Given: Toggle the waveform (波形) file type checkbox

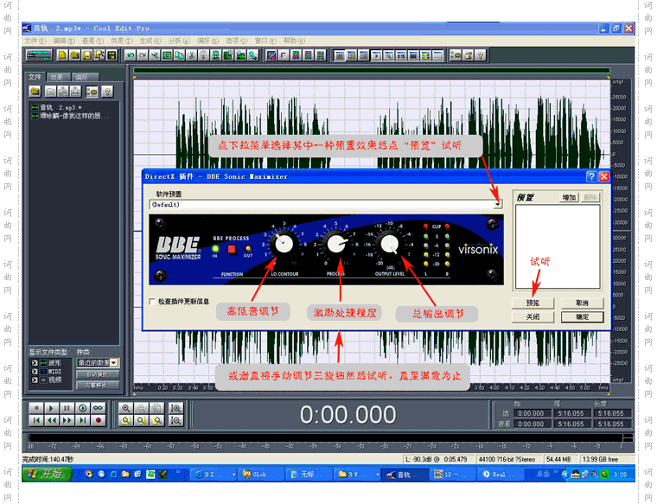Looking at the screenshot, I should pos(35,363).
